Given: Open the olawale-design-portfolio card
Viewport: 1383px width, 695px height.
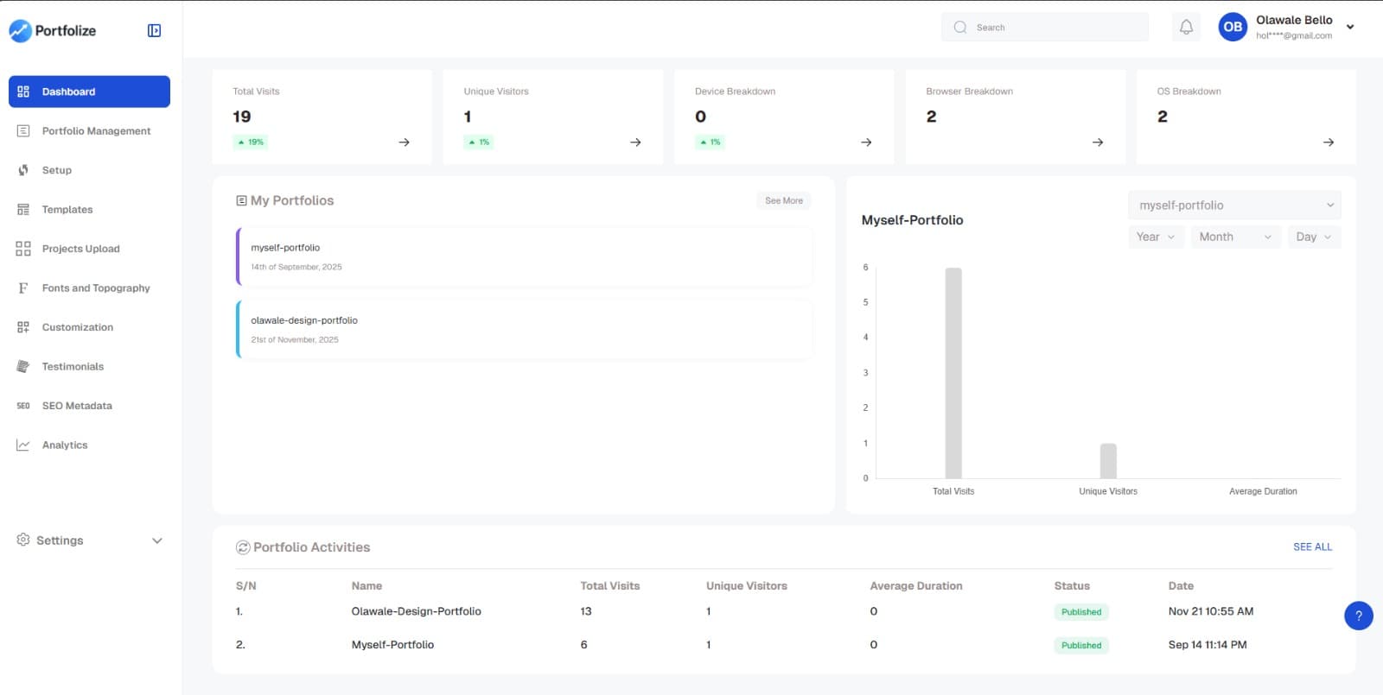Looking at the screenshot, I should click(x=524, y=329).
